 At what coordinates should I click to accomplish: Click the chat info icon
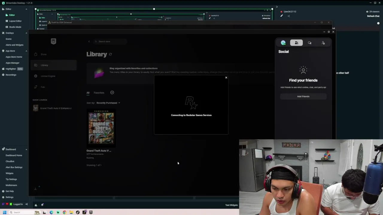tap(378, 23)
